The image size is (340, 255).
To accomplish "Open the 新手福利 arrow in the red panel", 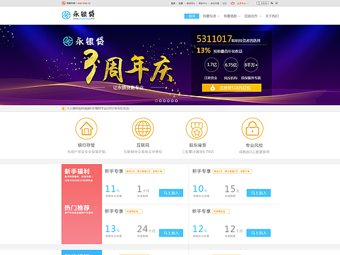I will 95,171.
